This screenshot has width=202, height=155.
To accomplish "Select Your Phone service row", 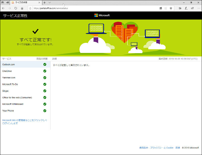I will 25,111.
